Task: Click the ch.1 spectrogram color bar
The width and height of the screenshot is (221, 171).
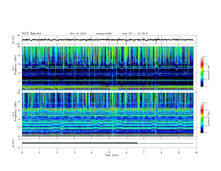Action: point(202,72)
